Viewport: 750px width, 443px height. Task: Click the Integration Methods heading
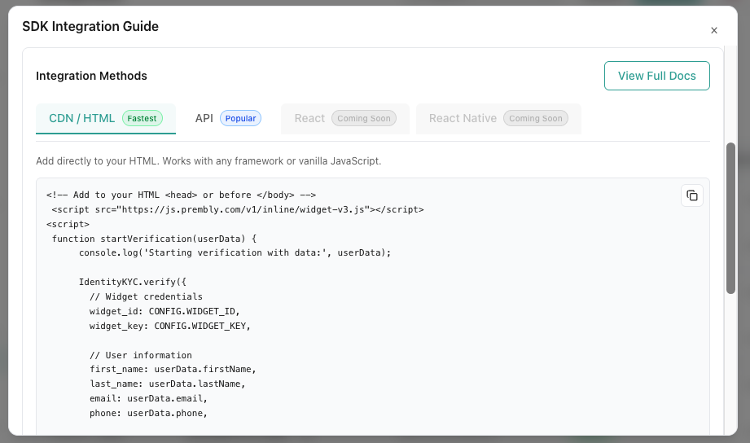pyautogui.click(x=91, y=76)
